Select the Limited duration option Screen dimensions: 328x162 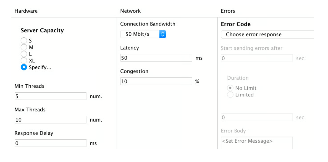[230, 95]
